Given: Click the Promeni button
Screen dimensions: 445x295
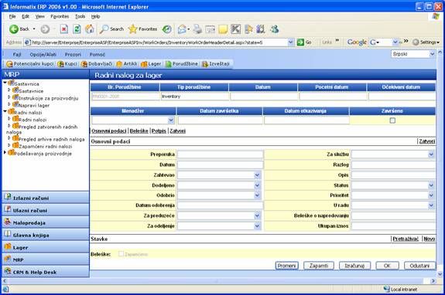Looking at the screenshot, I should click(286, 266).
